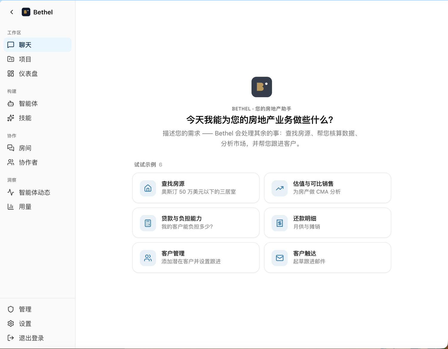Click the house icon on 查找房源 card
The image size is (448, 349).
click(148, 188)
